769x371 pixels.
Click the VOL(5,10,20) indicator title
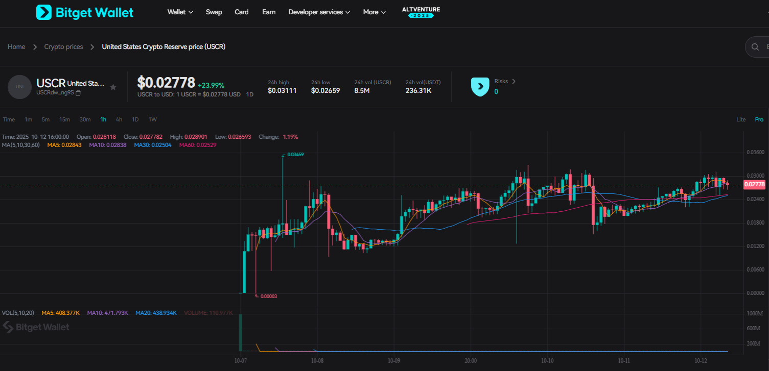(19, 312)
